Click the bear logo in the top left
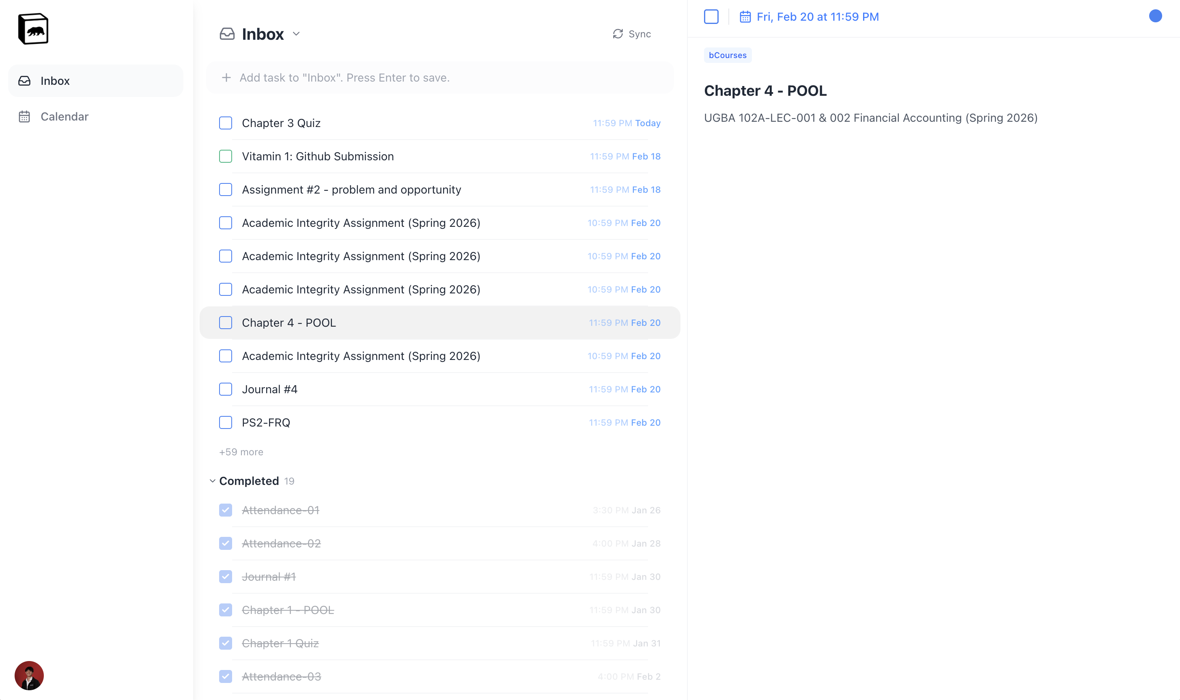This screenshot has width=1180, height=700. 33,28
